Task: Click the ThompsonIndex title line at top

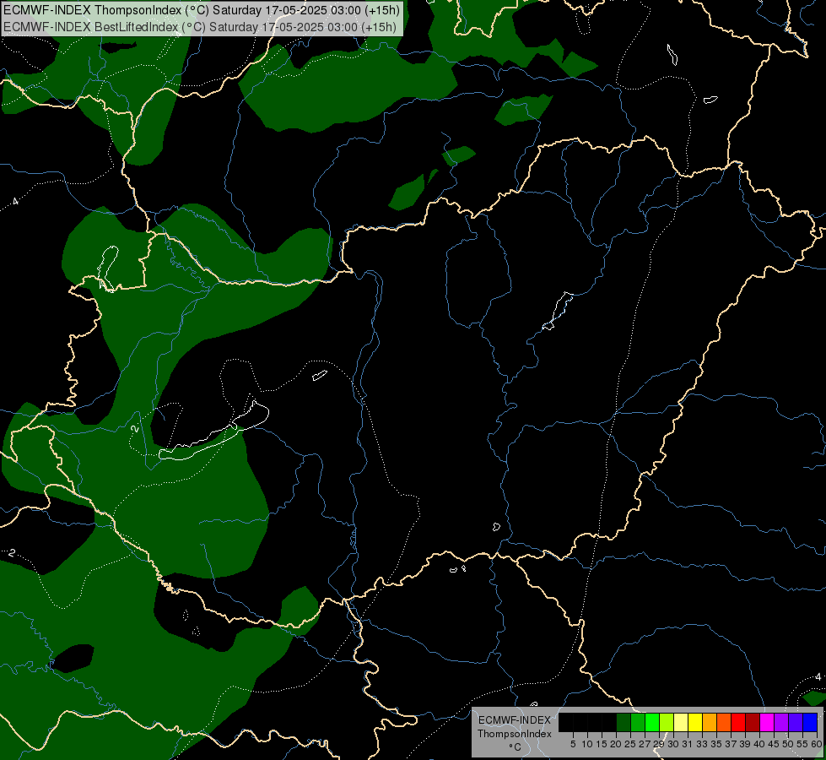Action: click(202, 10)
